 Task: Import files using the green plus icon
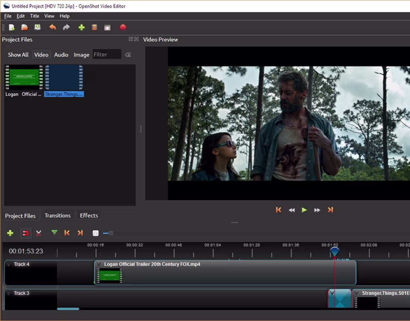tap(81, 27)
